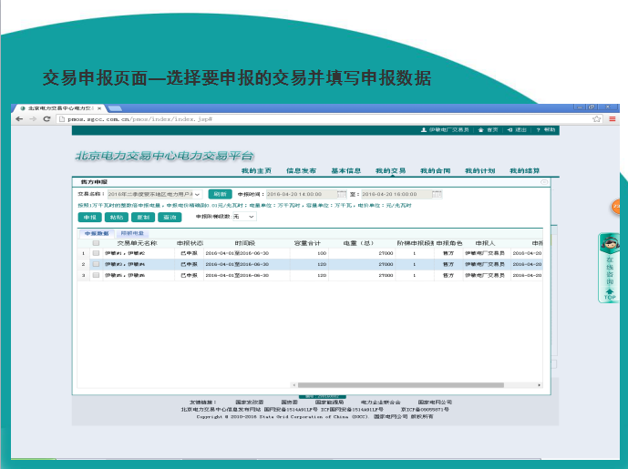Click the 申报 button
This screenshot has width=628, height=469.
(89, 217)
